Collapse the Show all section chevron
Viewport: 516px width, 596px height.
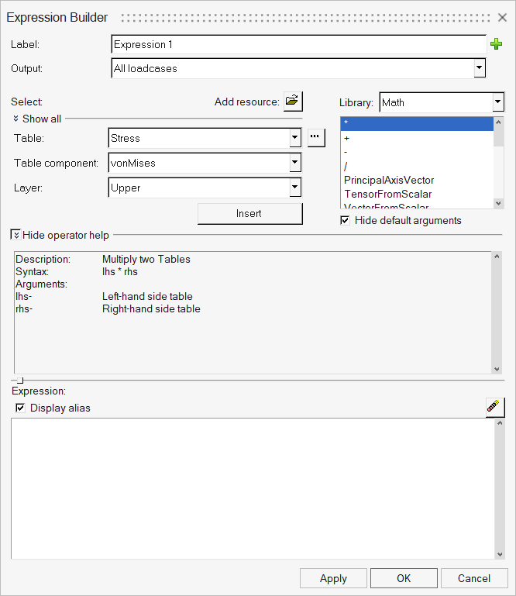16,119
